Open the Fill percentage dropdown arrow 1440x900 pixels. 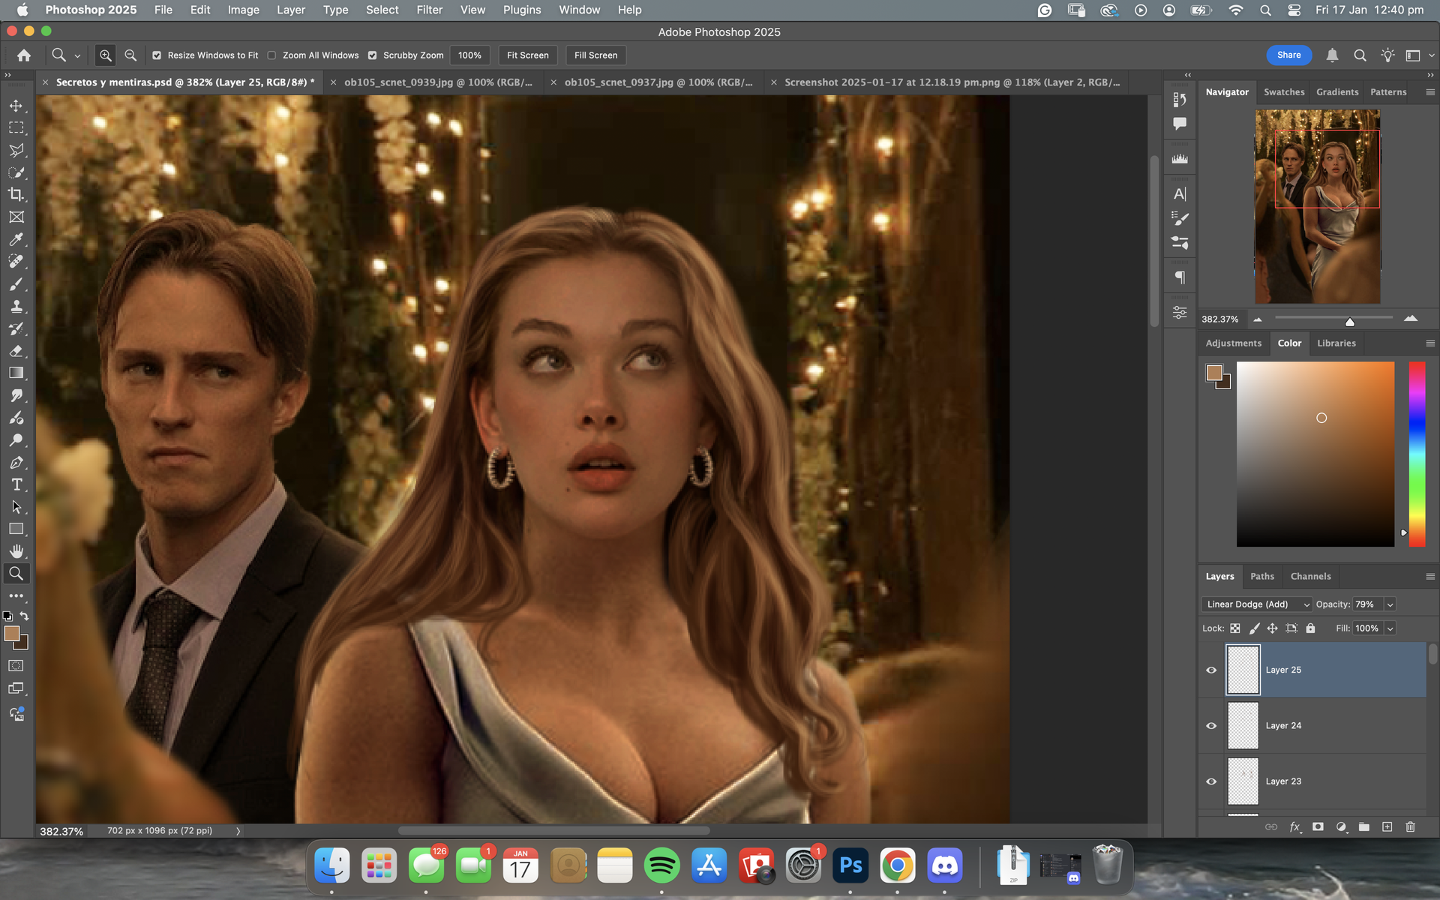coord(1390,628)
